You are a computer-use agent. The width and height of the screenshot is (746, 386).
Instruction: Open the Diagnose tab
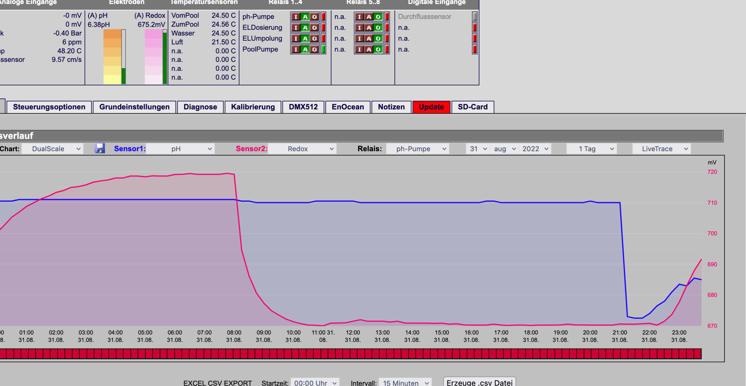tap(200, 107)
